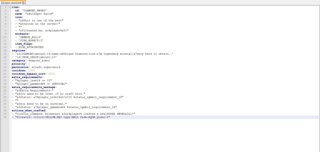Click the cooldown_bypass_cost value 5000
Image resolution: width=320 pixels, height=152 pixels.
pyautogui.click(x=52, y=73)
